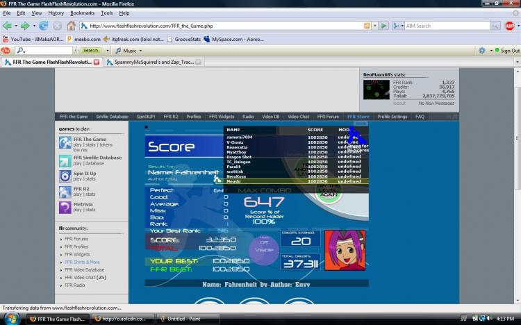This screenshot has width=521, height=325.
Task: Click the Adblock Plus ABP icon
Action: pos(509,26)
